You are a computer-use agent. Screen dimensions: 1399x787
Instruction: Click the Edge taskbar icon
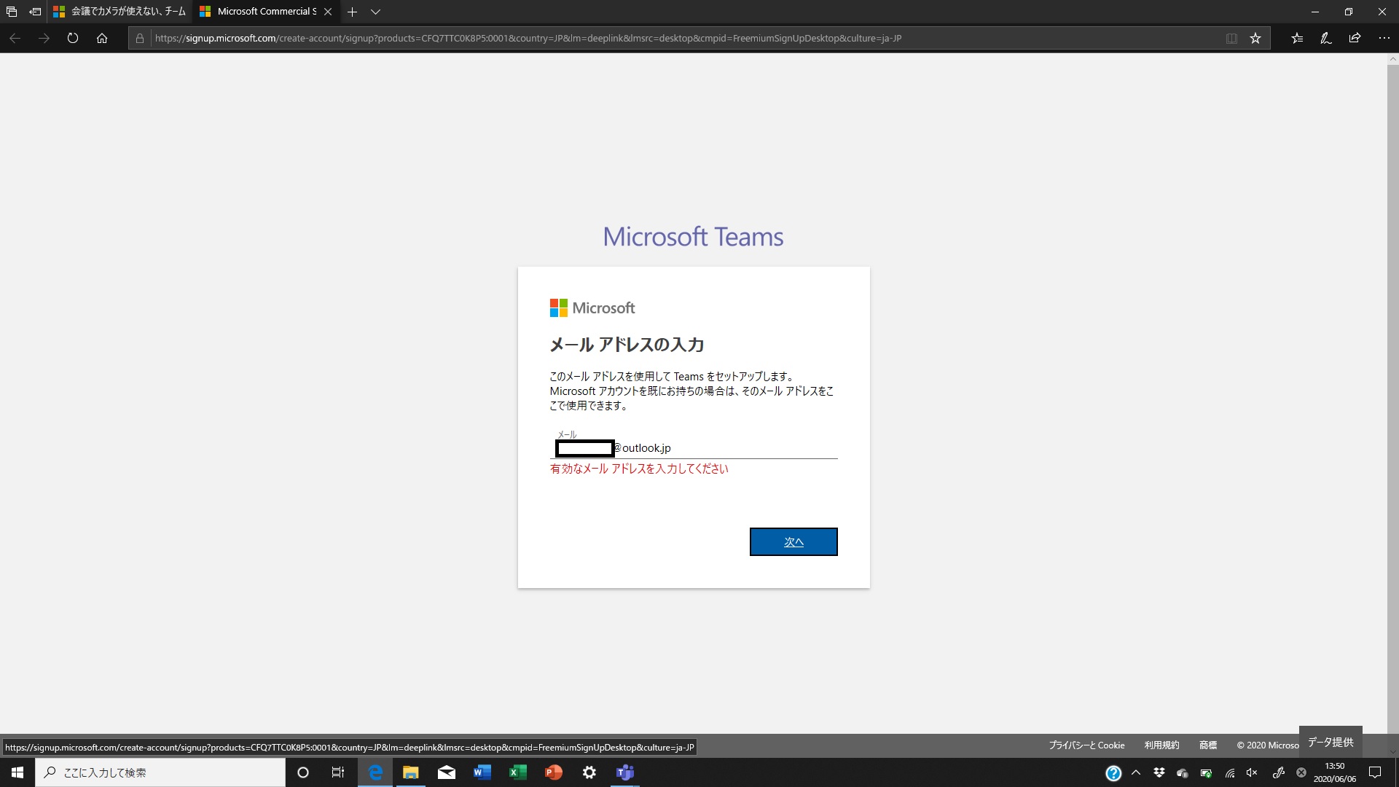coord(375,772)
